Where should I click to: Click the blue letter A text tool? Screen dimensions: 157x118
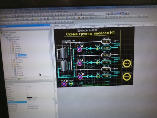(45, 19)
